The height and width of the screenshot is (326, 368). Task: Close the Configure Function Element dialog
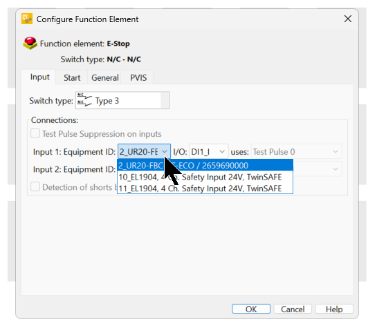348,19
